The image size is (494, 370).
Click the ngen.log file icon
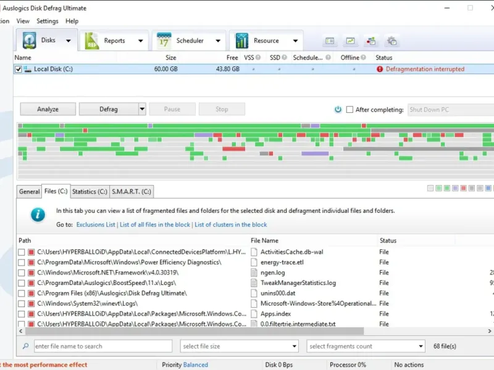[x=254, y=273]
